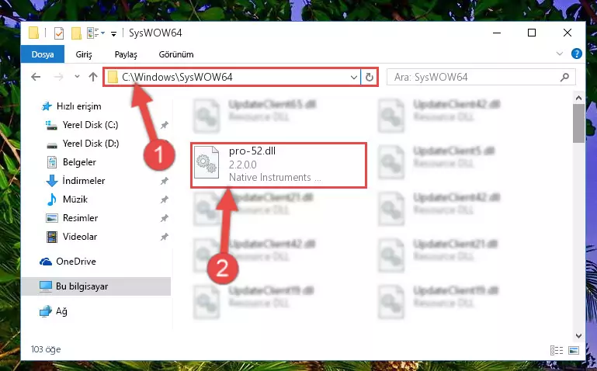This screenshot has width=597, height=371.
Task: Click the vertical scrollbar thumb
Action: pyautogui.click(x=578, y=123)
